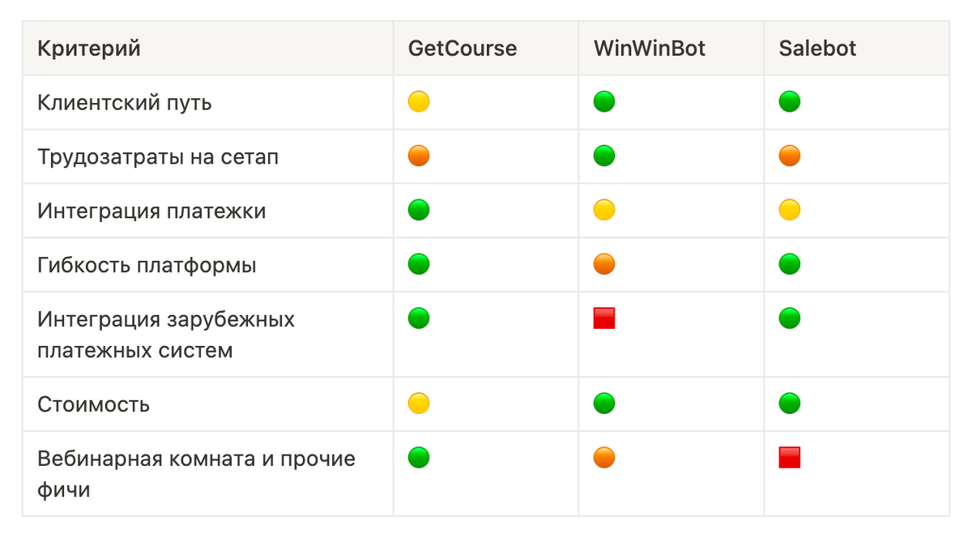Select the Гибкость платформы cell text
The image size is (972, 534).
click(x=147, y=265)
